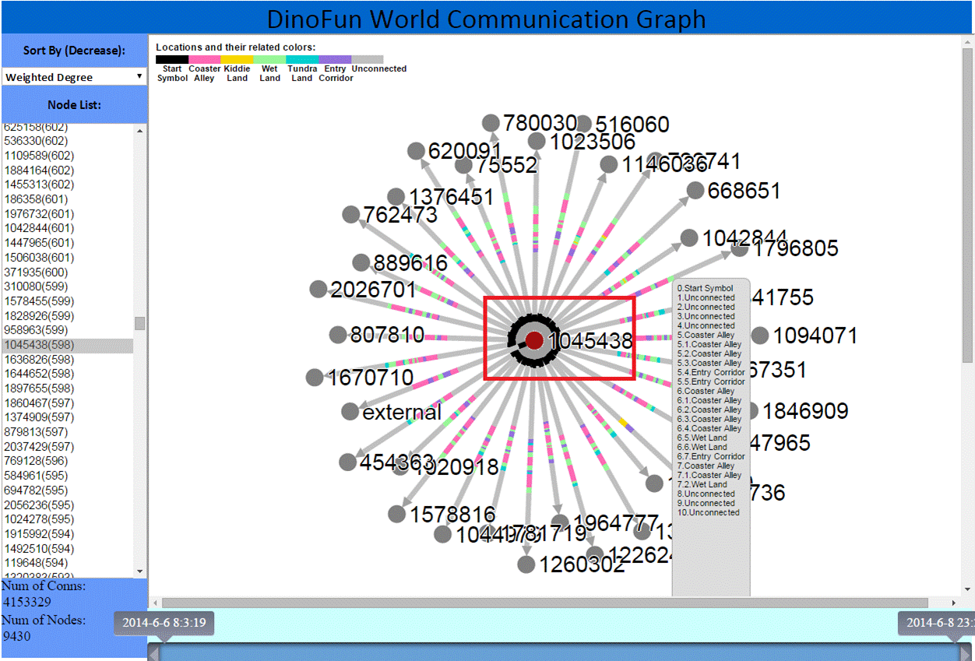Screen dimensions: 975x661
Task: Select the node circle for 620091
Action: (x=416, y=151)
